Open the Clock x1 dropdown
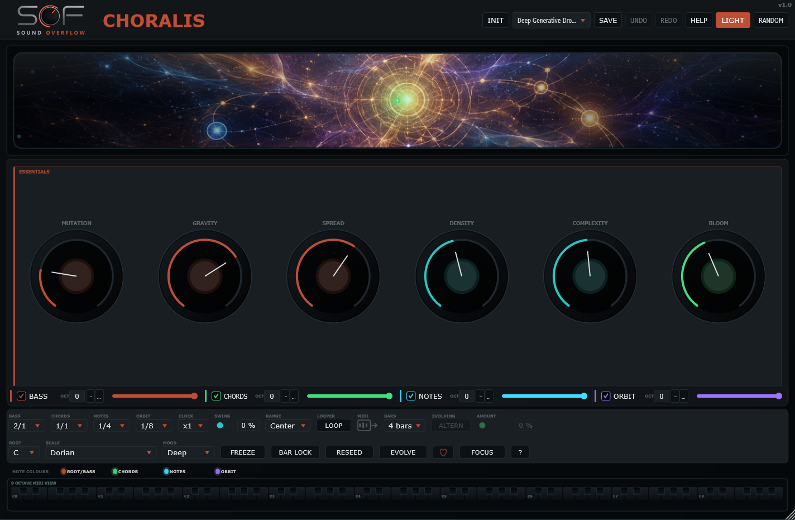The height and width of the screenshot is (520, 795). click(193, 426)
